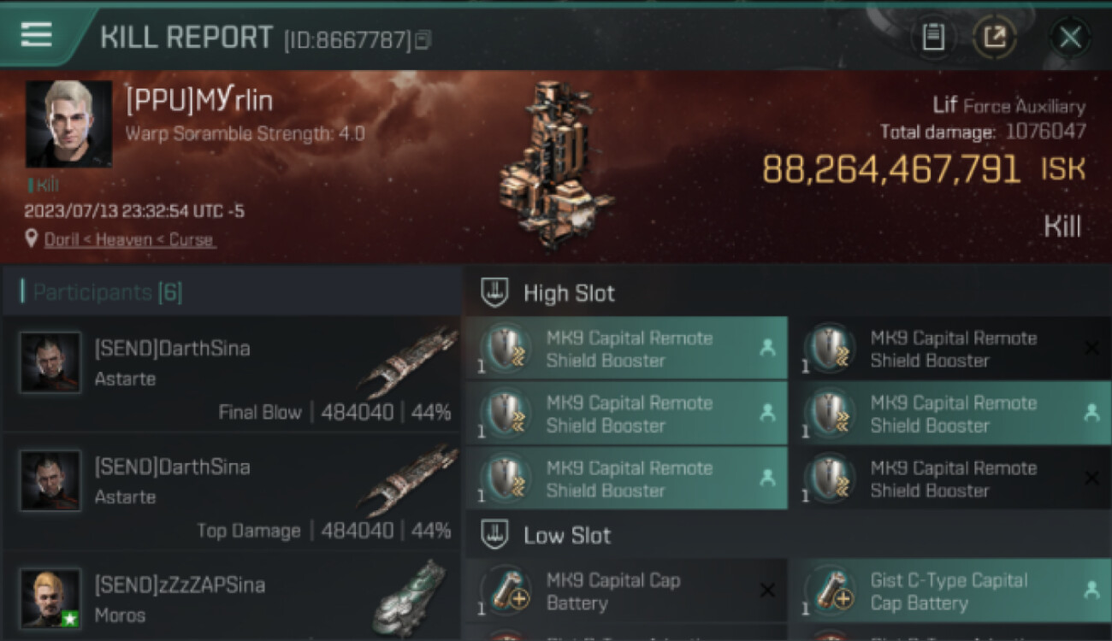Click DarthSina's portrait in the Final Blow row
Image resolution: width=1112 pixels, height=641 pixels.
[50, 363]
